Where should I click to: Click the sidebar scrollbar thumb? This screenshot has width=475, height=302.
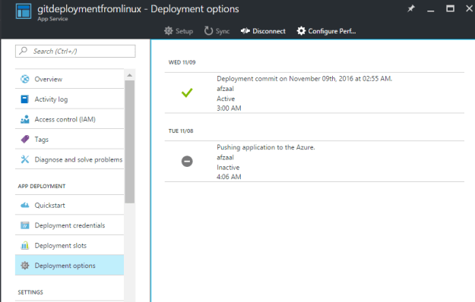(x=130, y=142)
